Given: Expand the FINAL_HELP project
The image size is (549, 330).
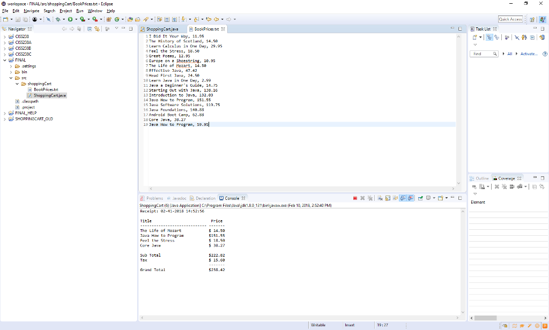Looking at the screenshot, I should pos(4,112).
